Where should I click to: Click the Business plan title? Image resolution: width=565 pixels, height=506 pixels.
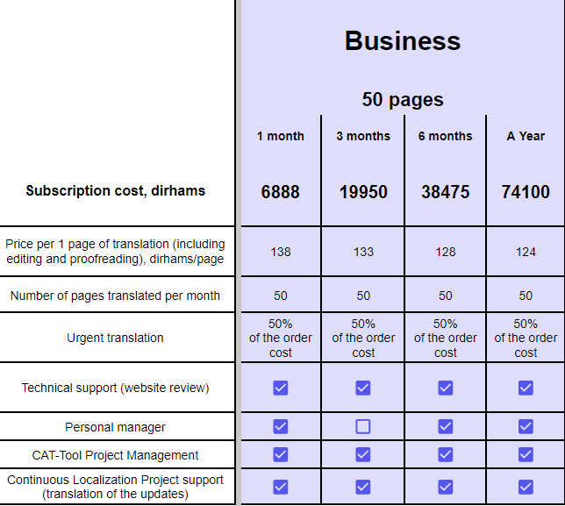(x=403, y=41)
